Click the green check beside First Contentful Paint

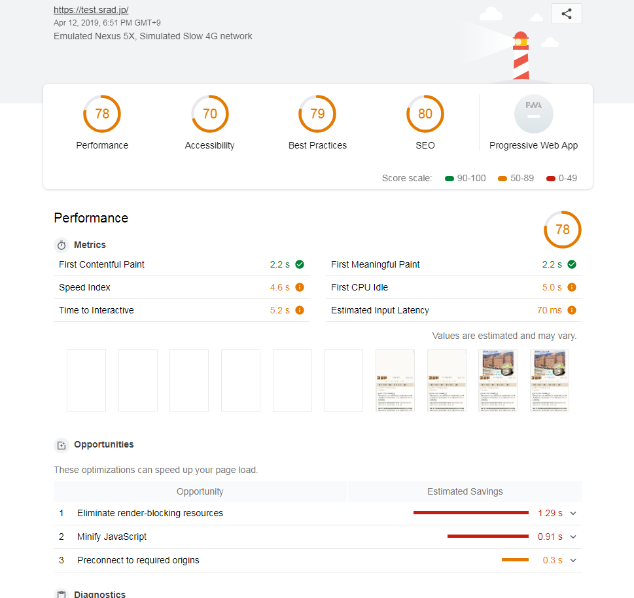[x=299, y=264]
